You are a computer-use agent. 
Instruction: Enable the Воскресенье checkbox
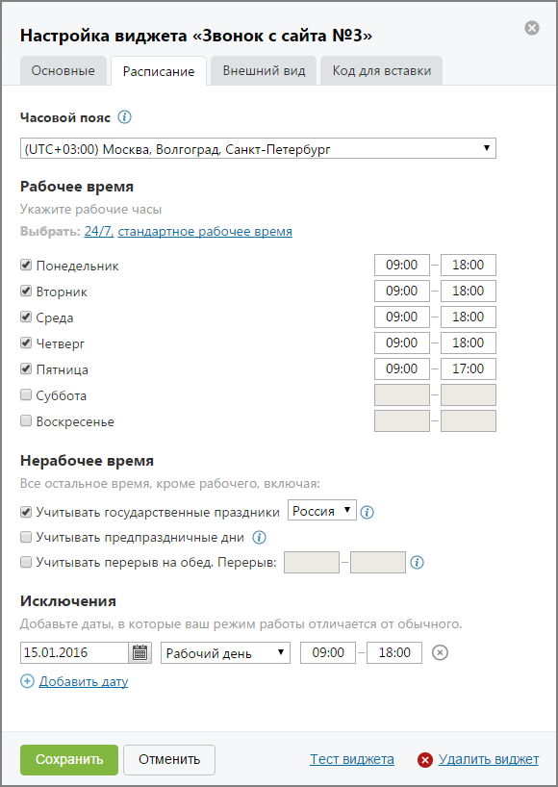pos(26,421)
